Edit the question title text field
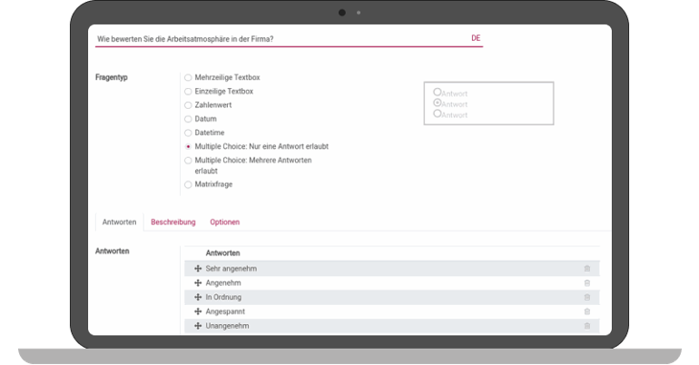This screenshot has height=365, width=699. pos(272,39)
